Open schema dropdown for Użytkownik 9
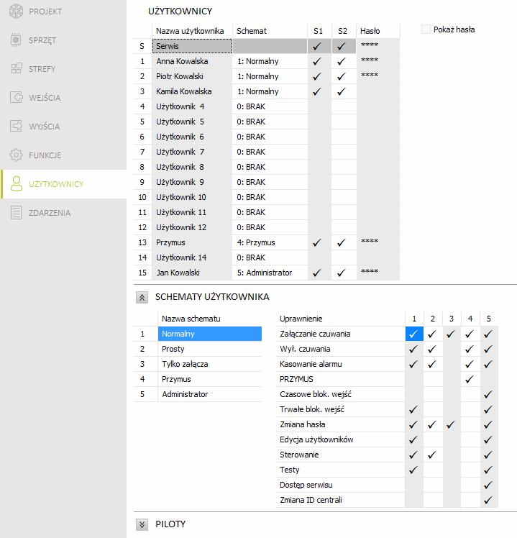The image size is (517, 538). pyautogui.click(x=270, y=182)
